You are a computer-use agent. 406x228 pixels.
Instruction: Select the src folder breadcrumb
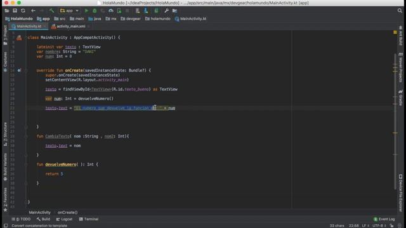(x=60, y=18)
